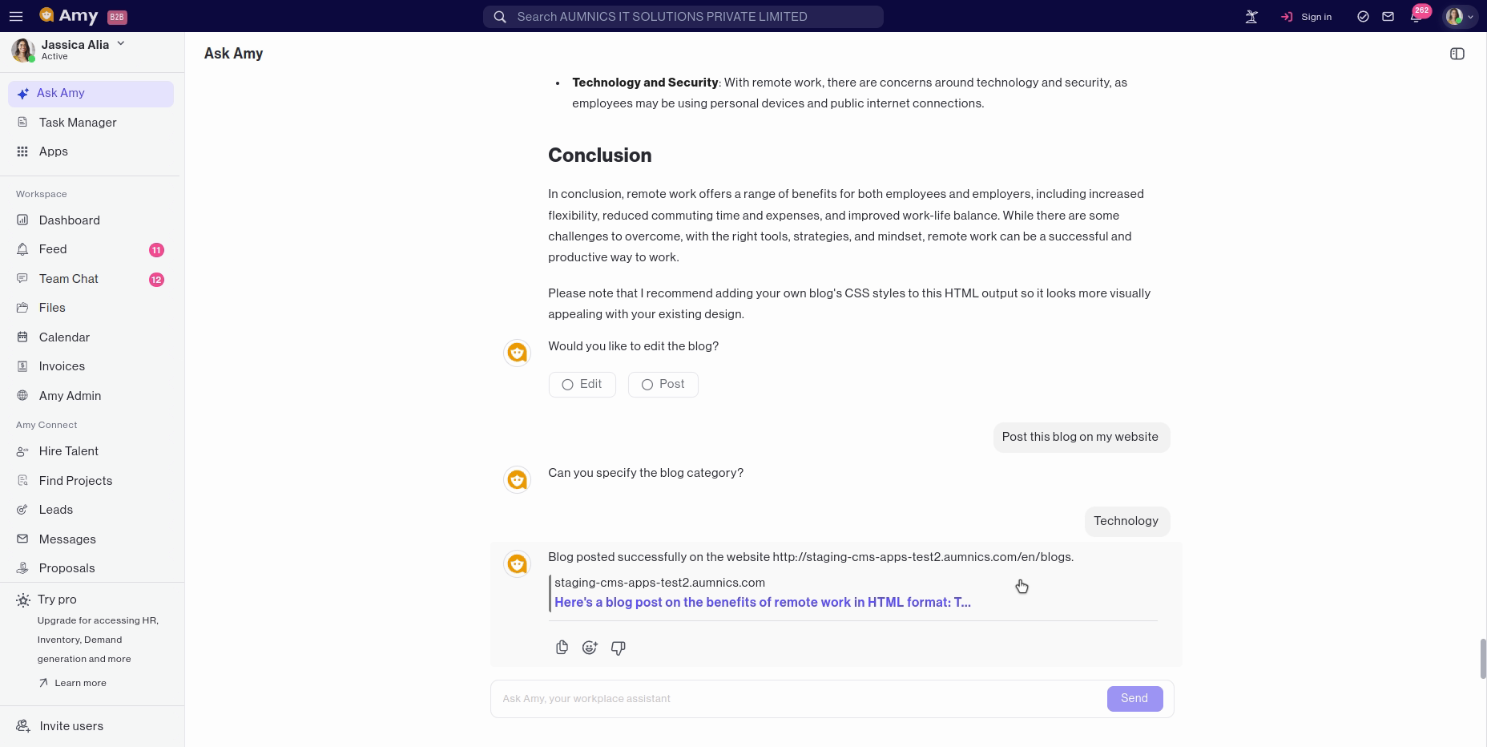Open the hamburger menu icon
This screenshot has width=1487, height=747.
16,16
